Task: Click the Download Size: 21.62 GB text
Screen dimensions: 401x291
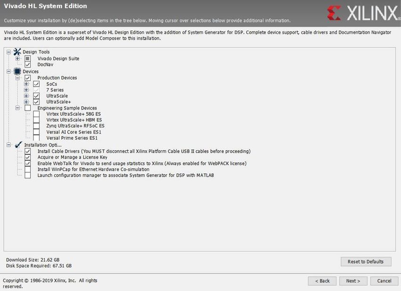Action: point(33,260)
